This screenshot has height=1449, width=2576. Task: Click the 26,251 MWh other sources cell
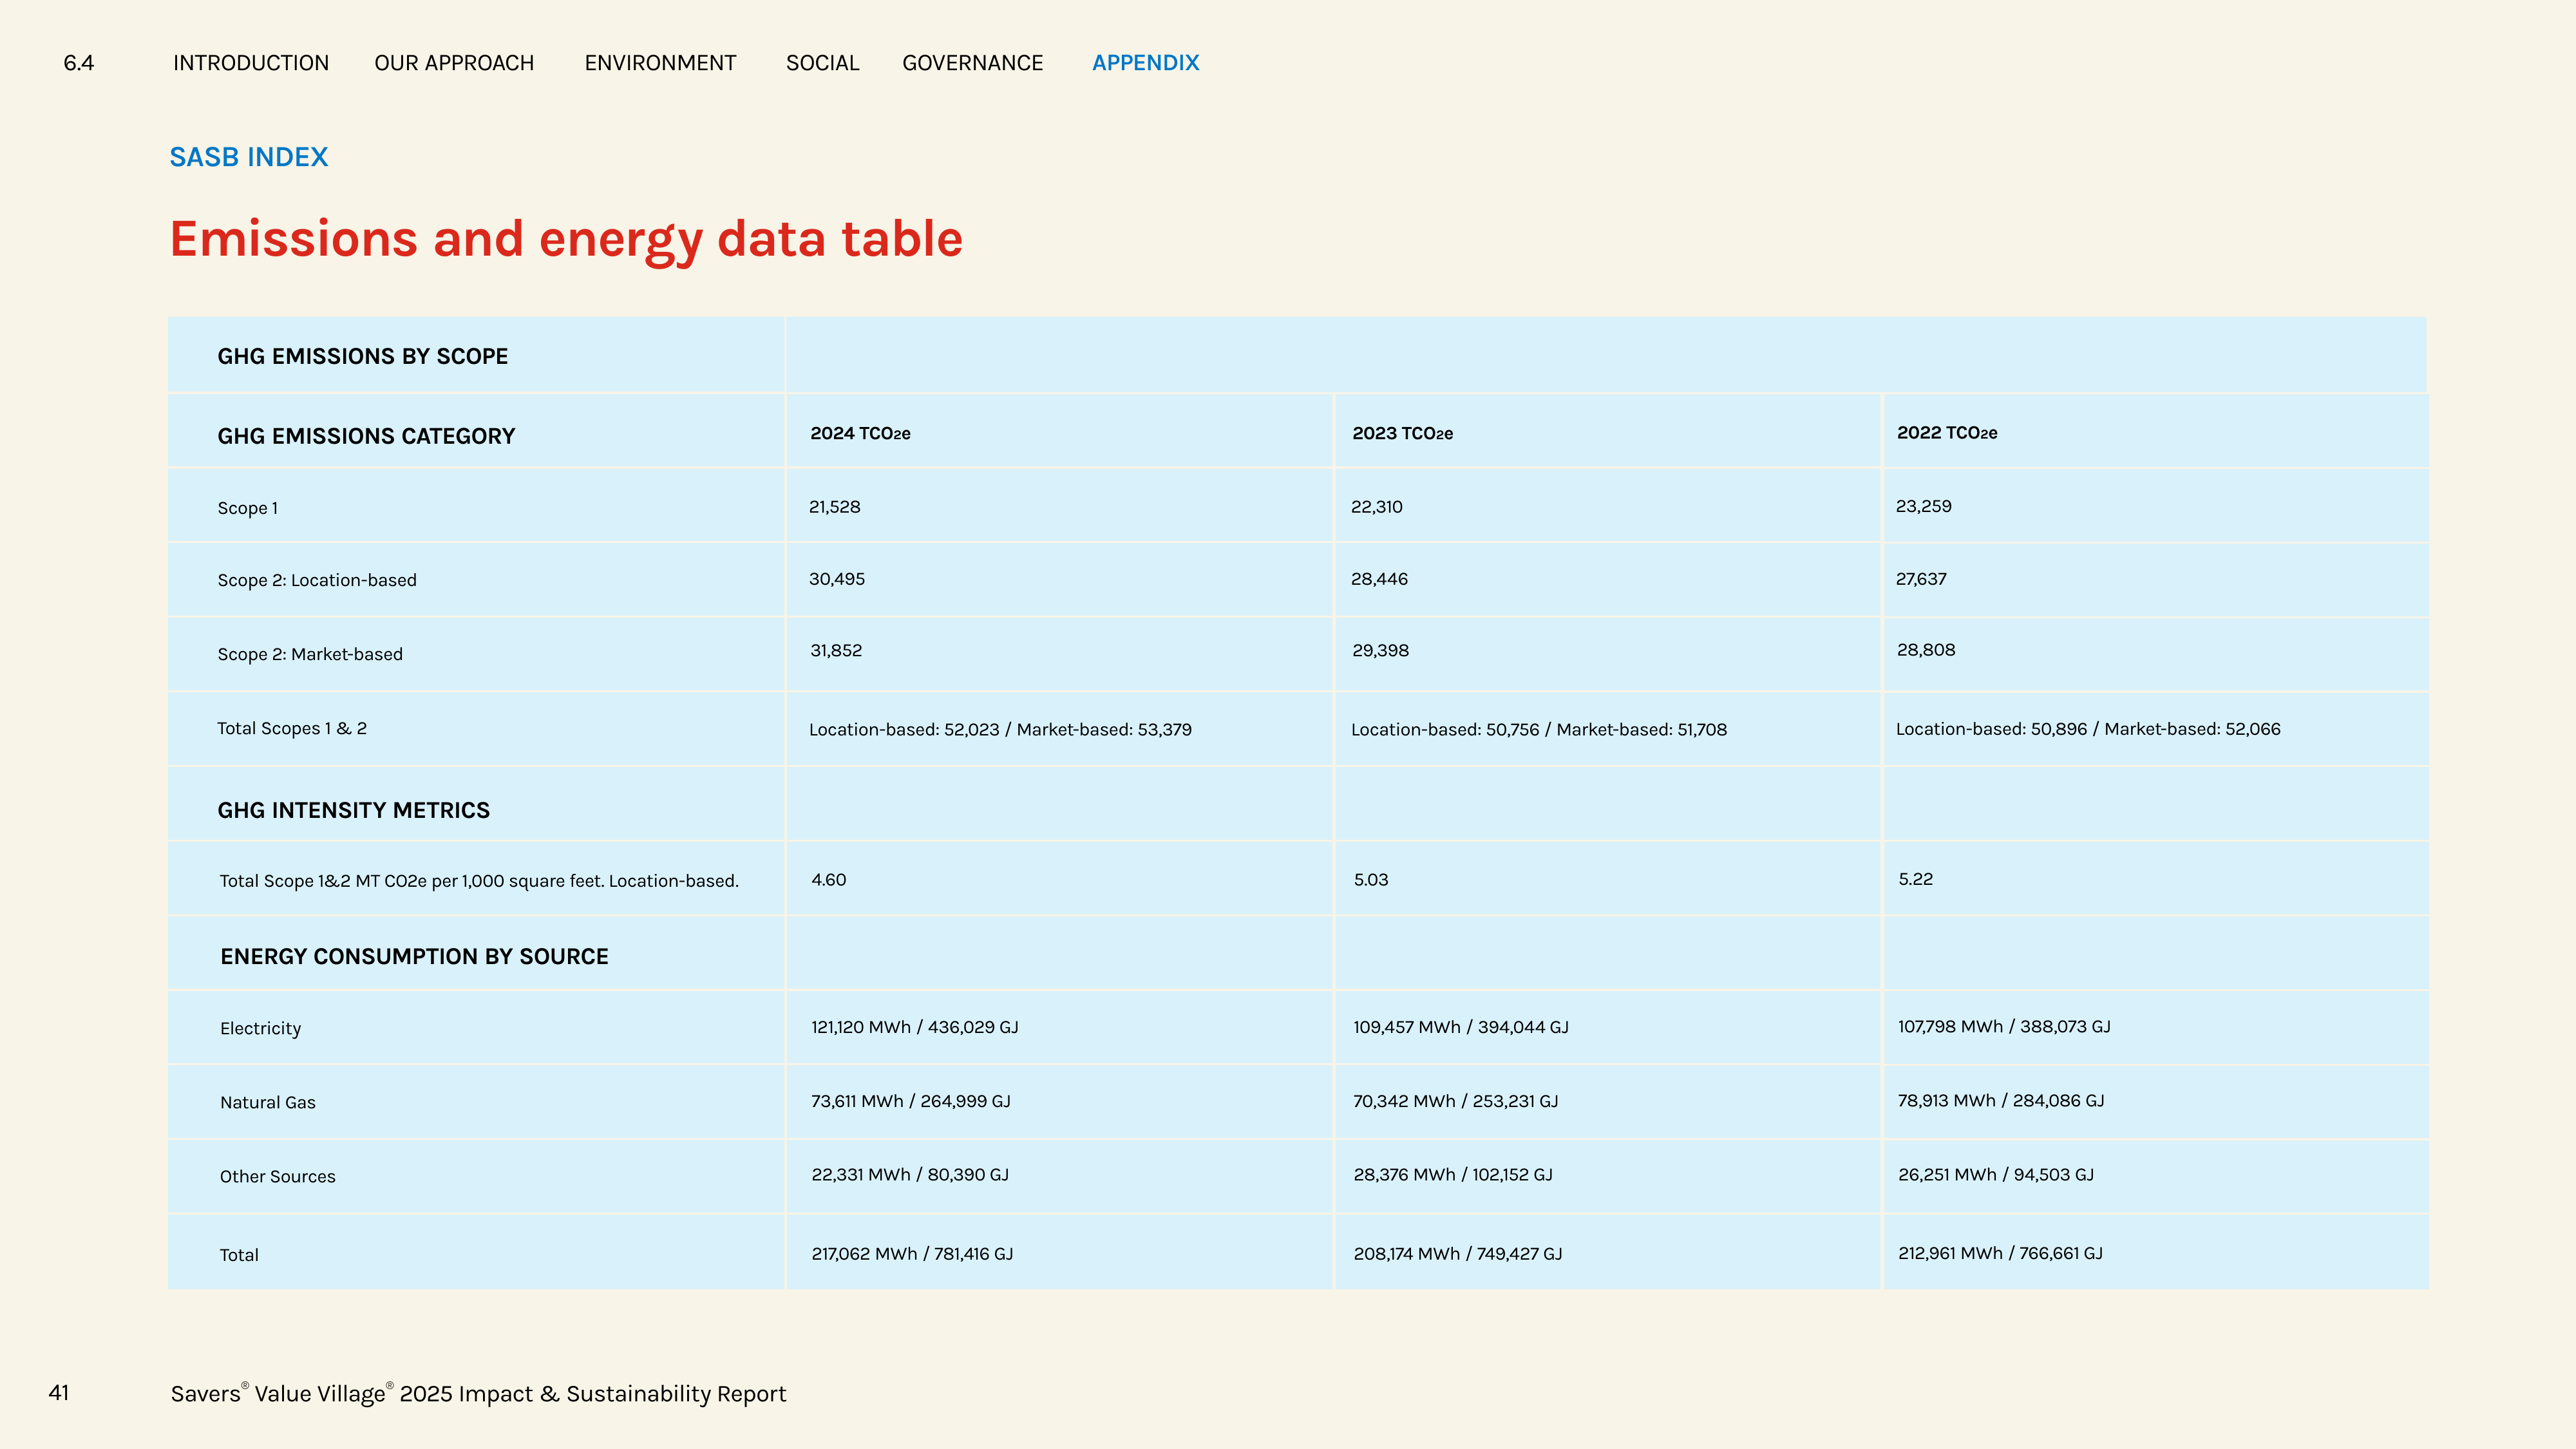click(x=1996, y=1175)
